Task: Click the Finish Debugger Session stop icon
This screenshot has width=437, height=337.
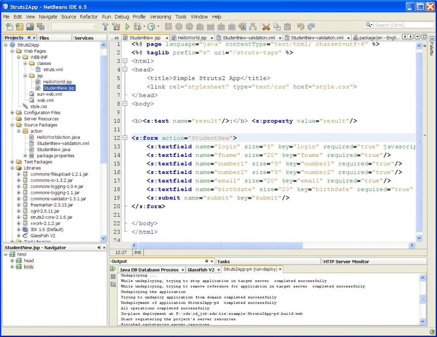Action: point(168,26)
